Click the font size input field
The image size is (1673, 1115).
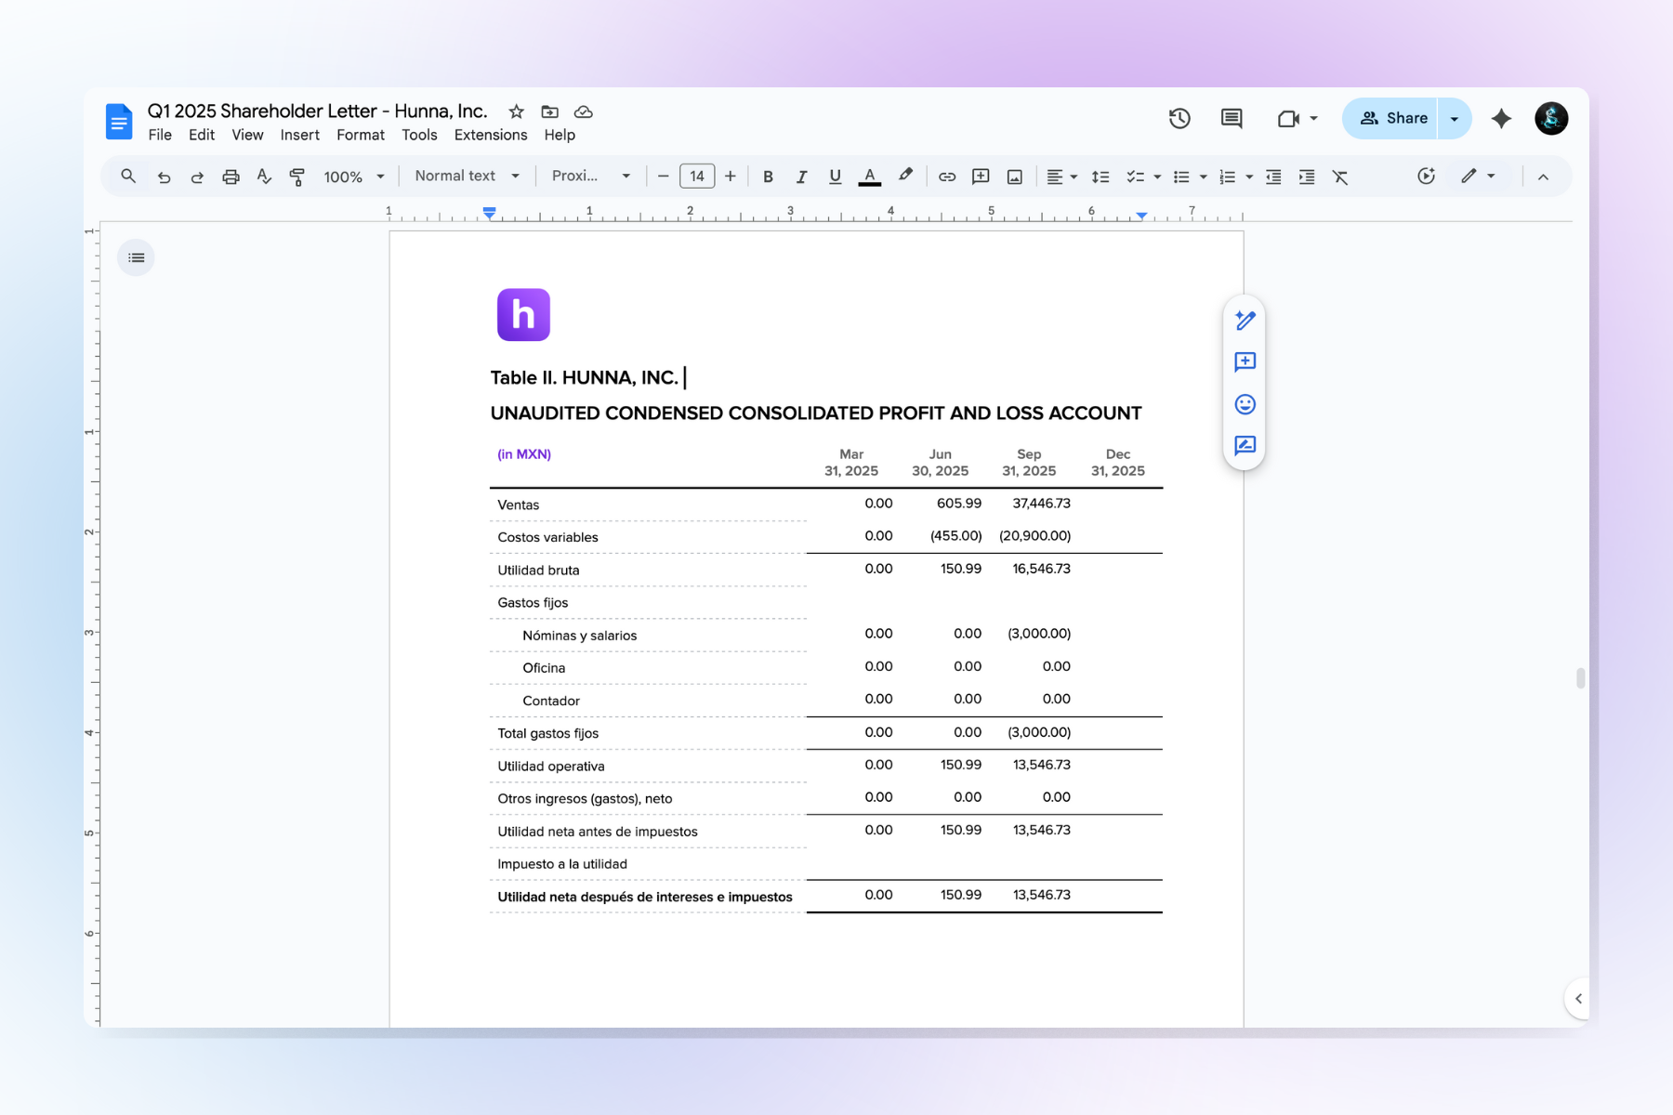(x=696, y=176)
